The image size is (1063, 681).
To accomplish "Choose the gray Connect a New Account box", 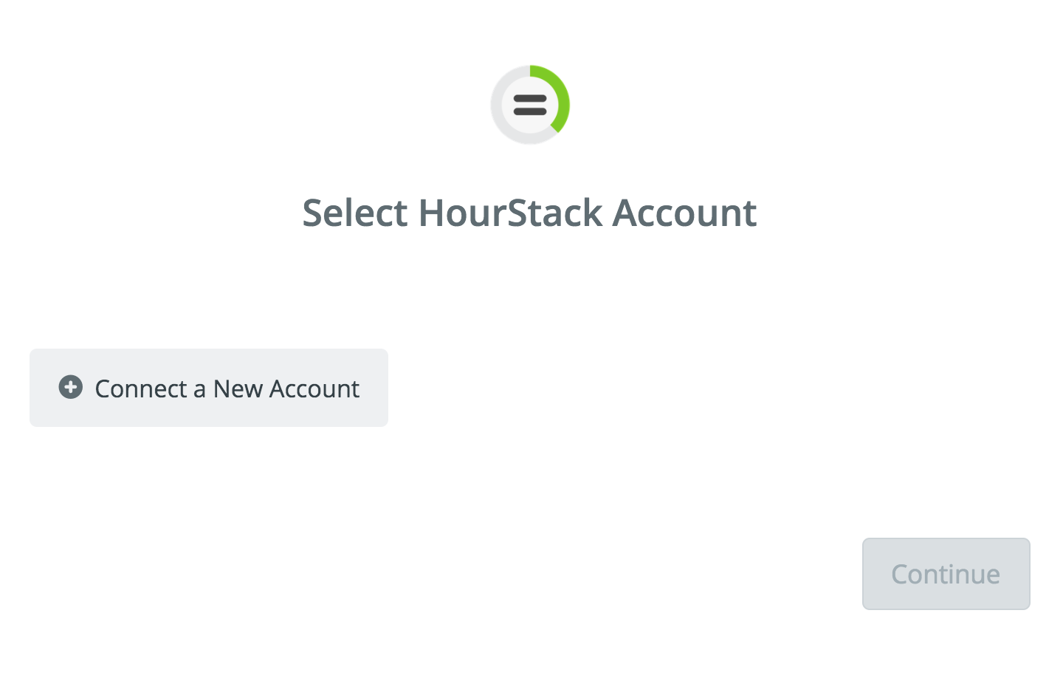I will coord(209,388).
